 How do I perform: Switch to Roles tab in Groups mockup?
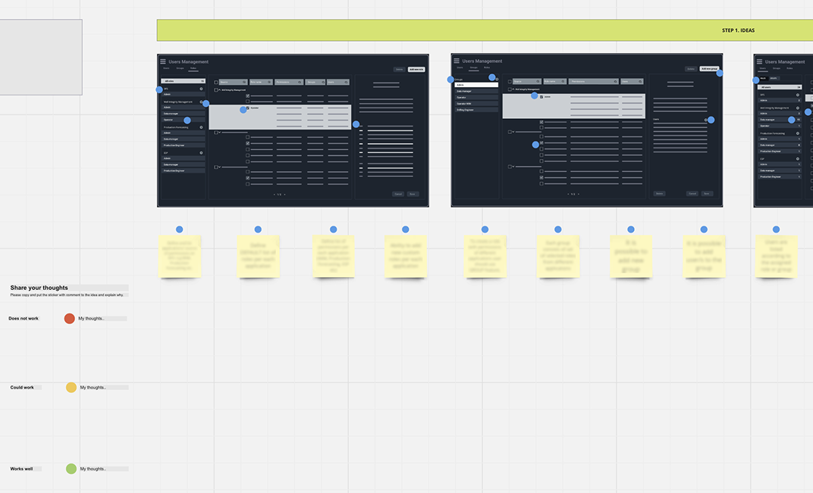(487, 67)
